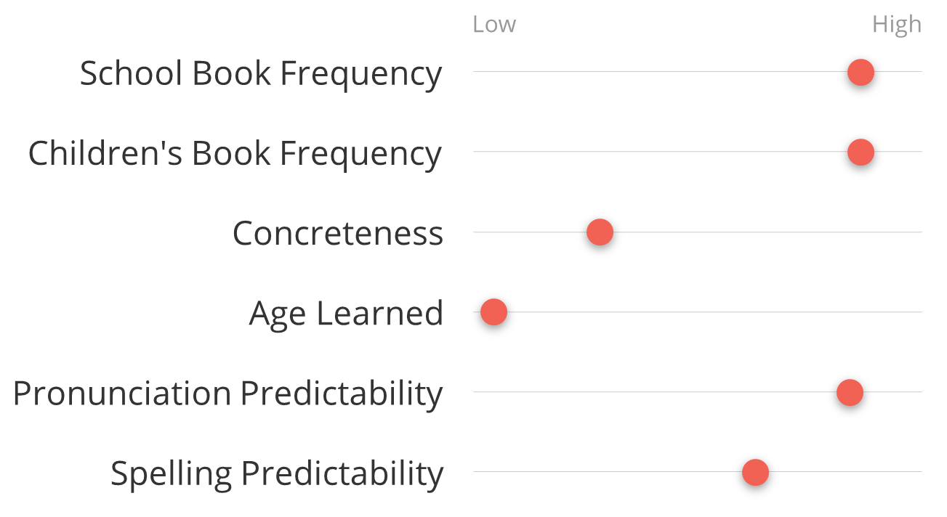
Task: Click Children's Book Frequency track left of dot
Action: [660, 151]
